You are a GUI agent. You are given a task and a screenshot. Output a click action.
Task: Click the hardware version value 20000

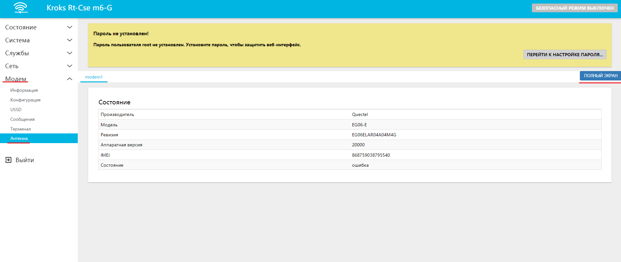pyautogui.click(x=358, y=145)
